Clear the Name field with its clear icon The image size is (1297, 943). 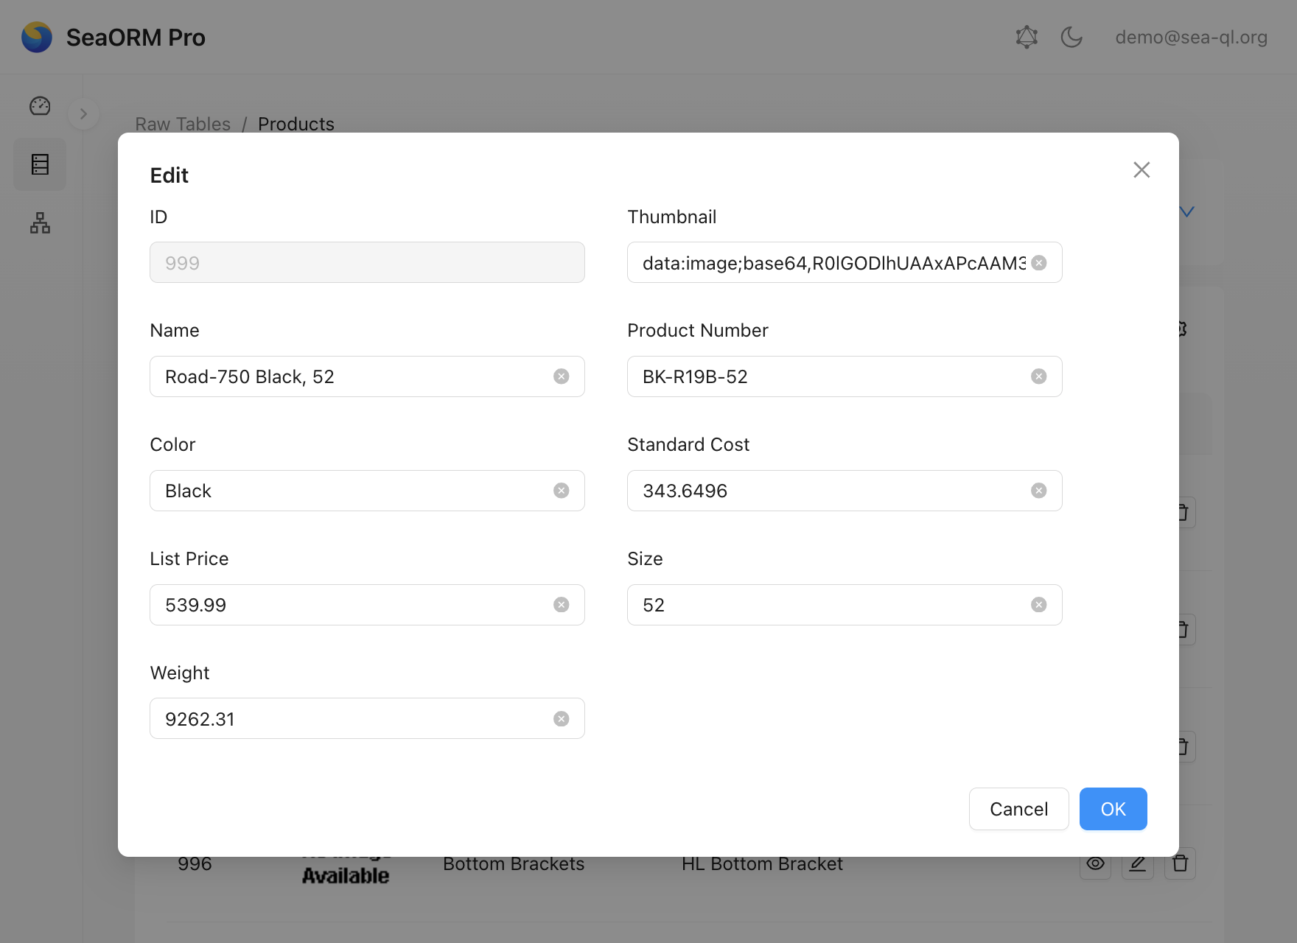pyautogui.click(x=562, y=376)
